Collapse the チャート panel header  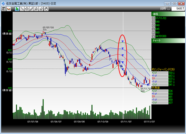[168, 41]
